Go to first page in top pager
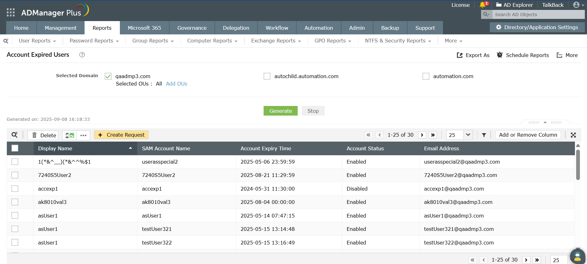The image size is (587, 264). tap(368, 135)
